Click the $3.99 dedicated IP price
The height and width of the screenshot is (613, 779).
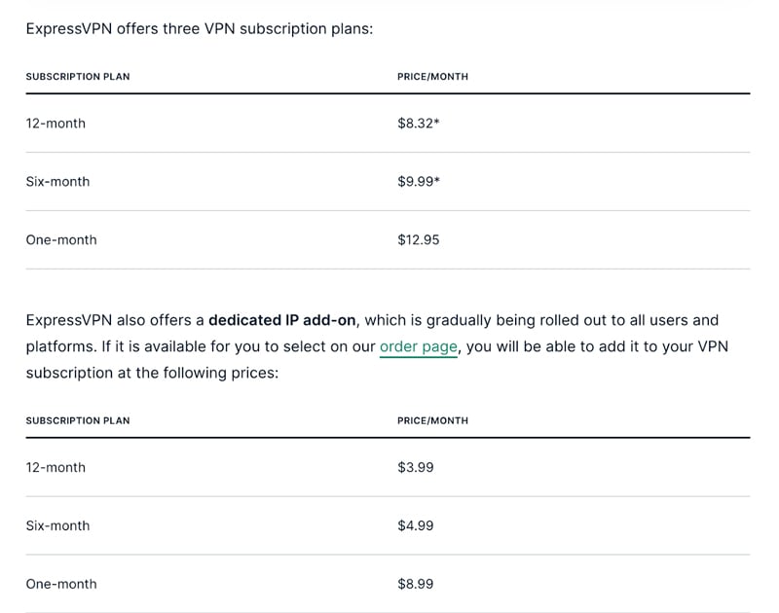click(x=416, y=468)
